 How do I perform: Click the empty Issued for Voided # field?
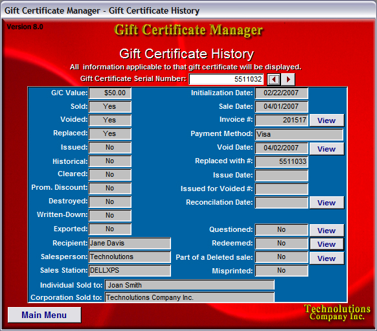tap(282, 189)
